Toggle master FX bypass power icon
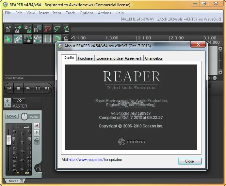Screen dimensions: 226x186 pos(7,100)
